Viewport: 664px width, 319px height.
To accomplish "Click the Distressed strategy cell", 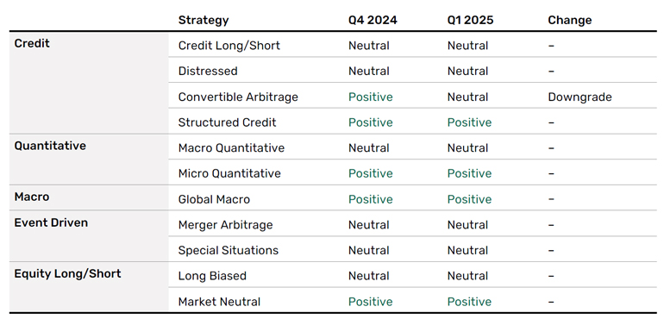I will [208, 71].
